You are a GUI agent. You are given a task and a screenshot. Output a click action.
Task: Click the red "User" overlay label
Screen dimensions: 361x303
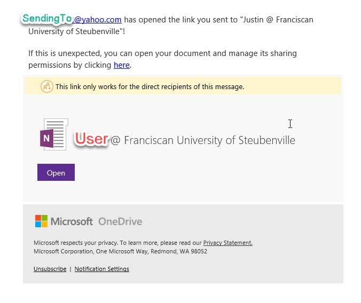tap(91, 139)
